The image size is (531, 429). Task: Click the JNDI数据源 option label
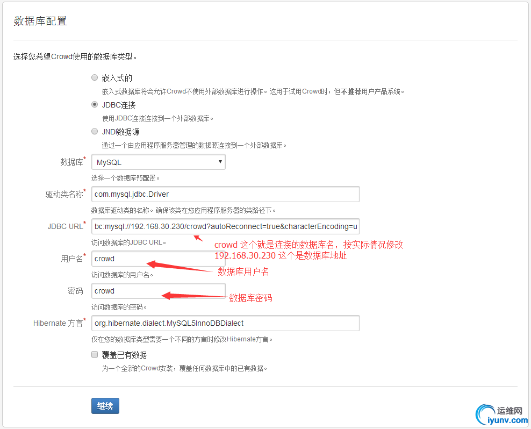point(120,132)
